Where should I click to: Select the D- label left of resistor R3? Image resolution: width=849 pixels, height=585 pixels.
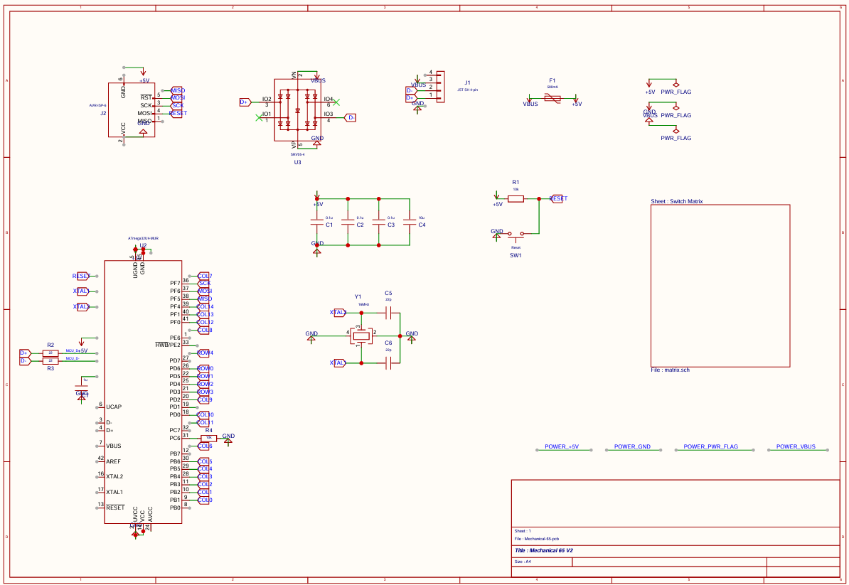(25, 361)
